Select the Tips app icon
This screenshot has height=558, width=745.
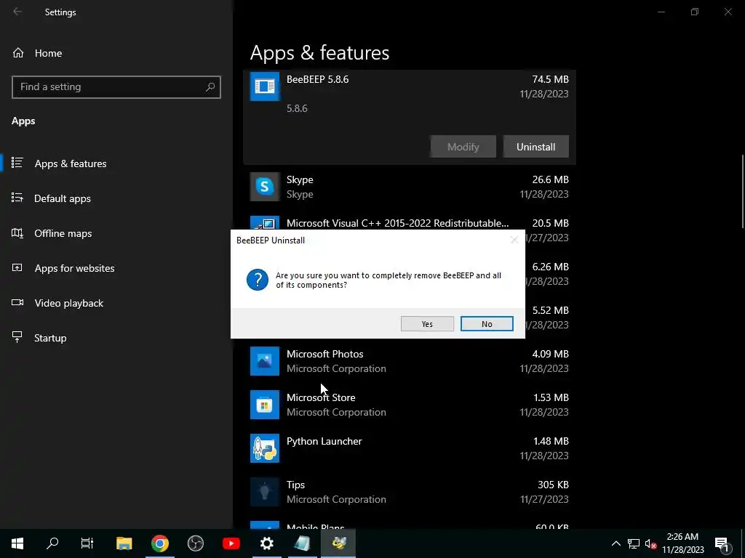point(265,492)
